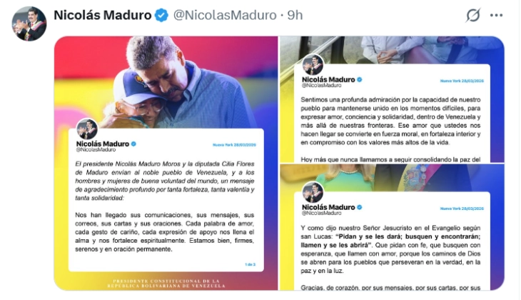The height and width of the screenshot is (300, 521).
Task: Open the top-right image about 'profunda admiración'
Action: pyautogui.click(x=392, y=99)
